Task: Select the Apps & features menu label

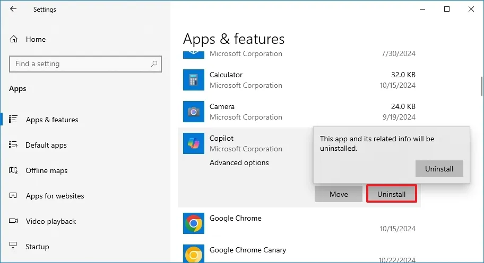Action: pyautogui.click(x=52, y=120)
